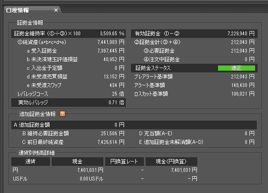Click the 現金 column header
The height and width of the screenshot is (193, 268).
(x=78, y=161)
